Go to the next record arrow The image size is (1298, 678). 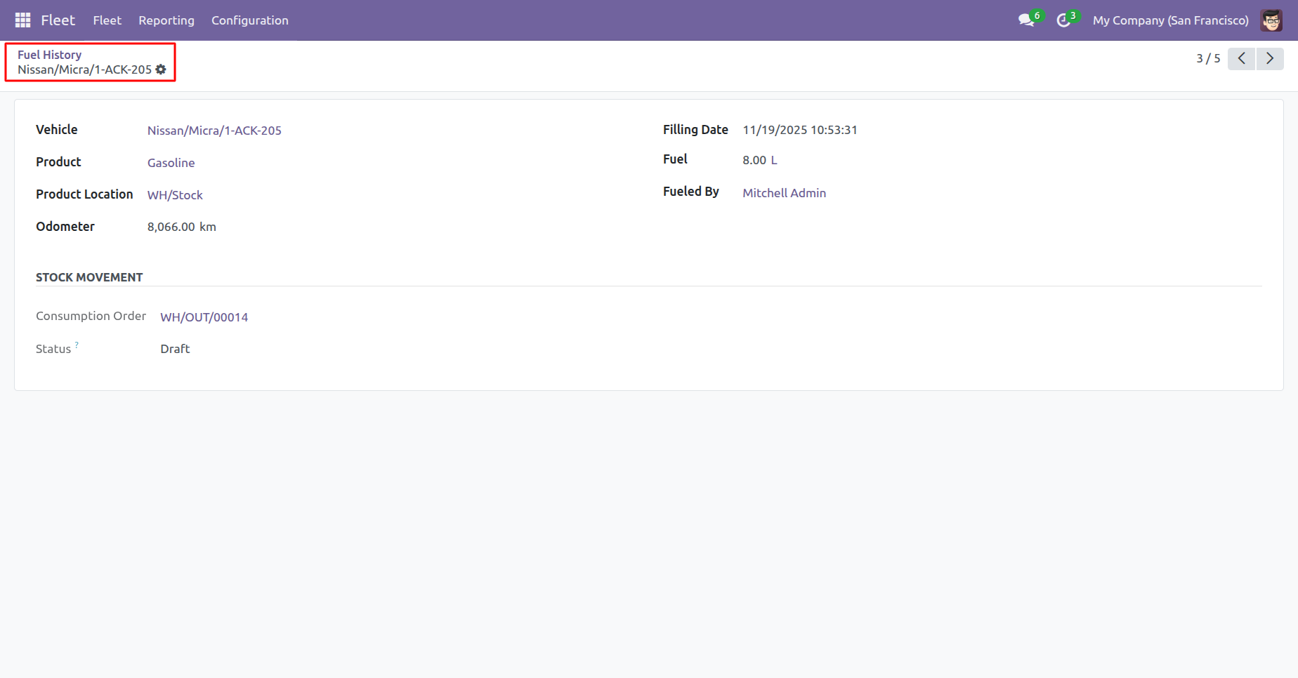pyautogui.click(x=1270, y=58)
